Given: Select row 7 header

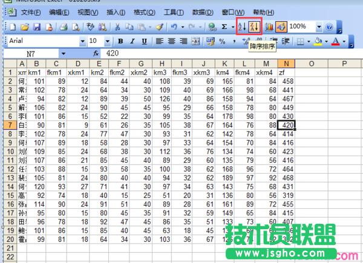Looking at the screenshot, I should coord(9,124).
